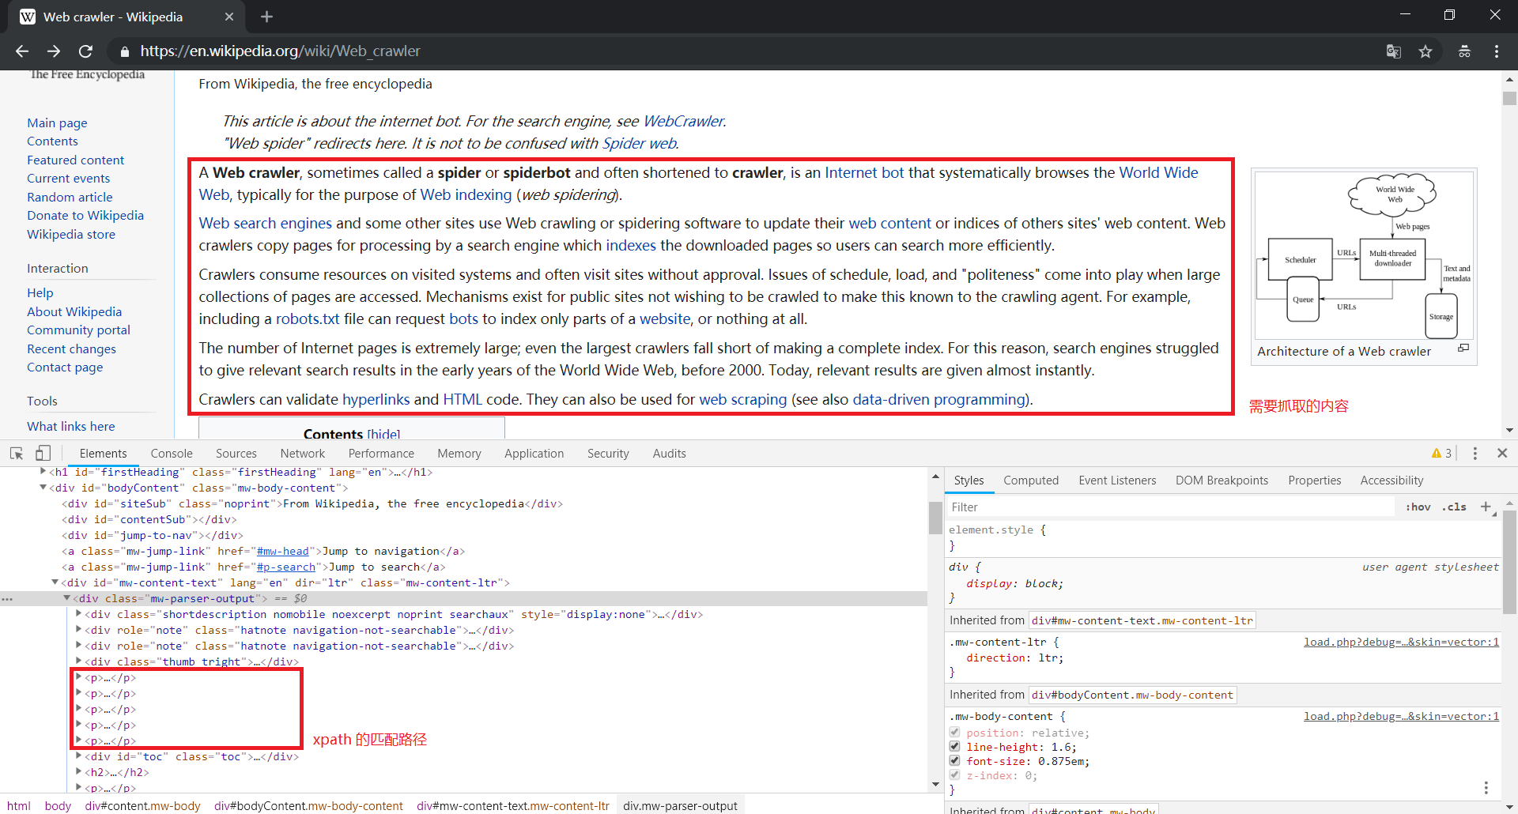
Task: Click the WebCrawler hatnote link
Action: click(x=683, y=122)
